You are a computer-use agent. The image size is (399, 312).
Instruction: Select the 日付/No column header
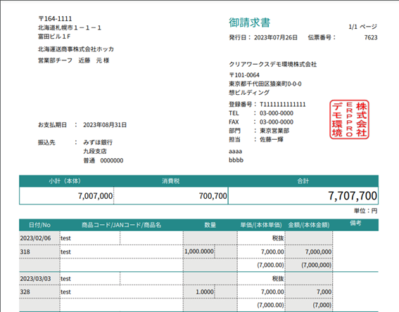[39, 225]
